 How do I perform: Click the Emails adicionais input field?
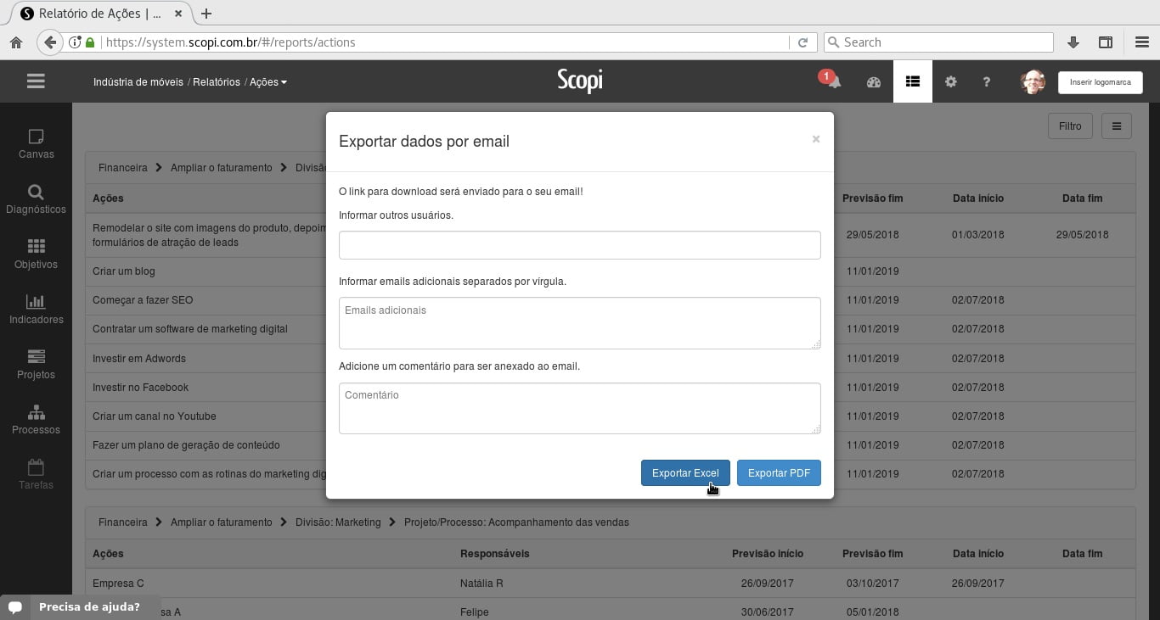click(x=579, y=322)
